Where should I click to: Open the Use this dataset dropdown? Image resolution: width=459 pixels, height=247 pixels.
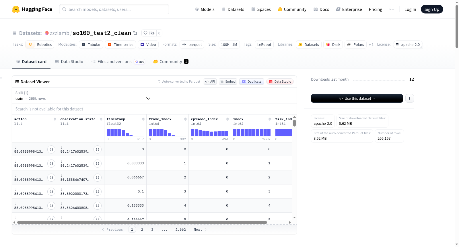coord(357,98)
